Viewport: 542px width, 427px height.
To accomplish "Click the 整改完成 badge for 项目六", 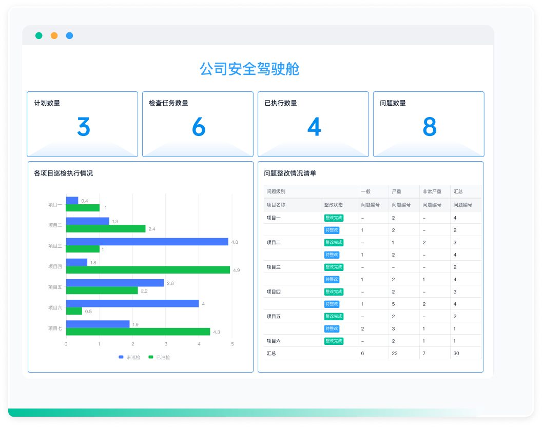I will pos(335,340).
